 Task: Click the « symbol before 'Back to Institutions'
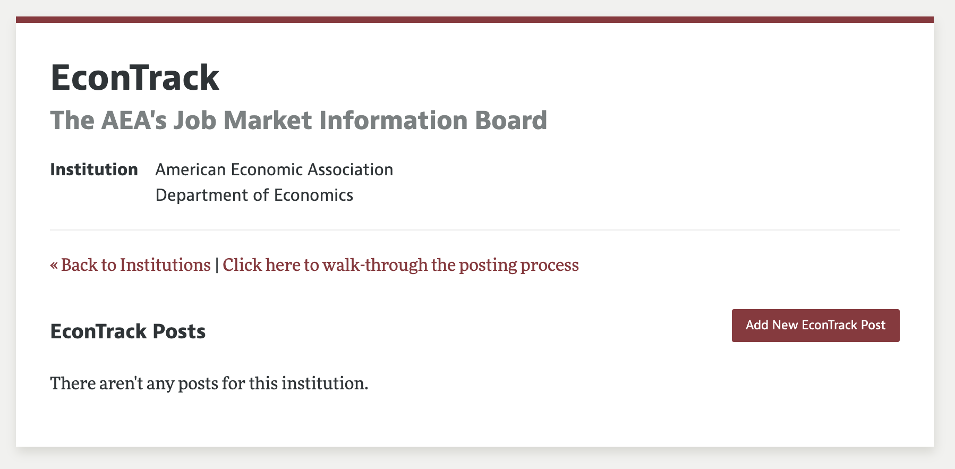(54, 265)
